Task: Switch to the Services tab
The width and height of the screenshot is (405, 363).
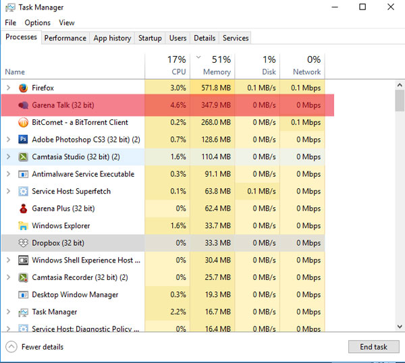Action: coord(236,38)
